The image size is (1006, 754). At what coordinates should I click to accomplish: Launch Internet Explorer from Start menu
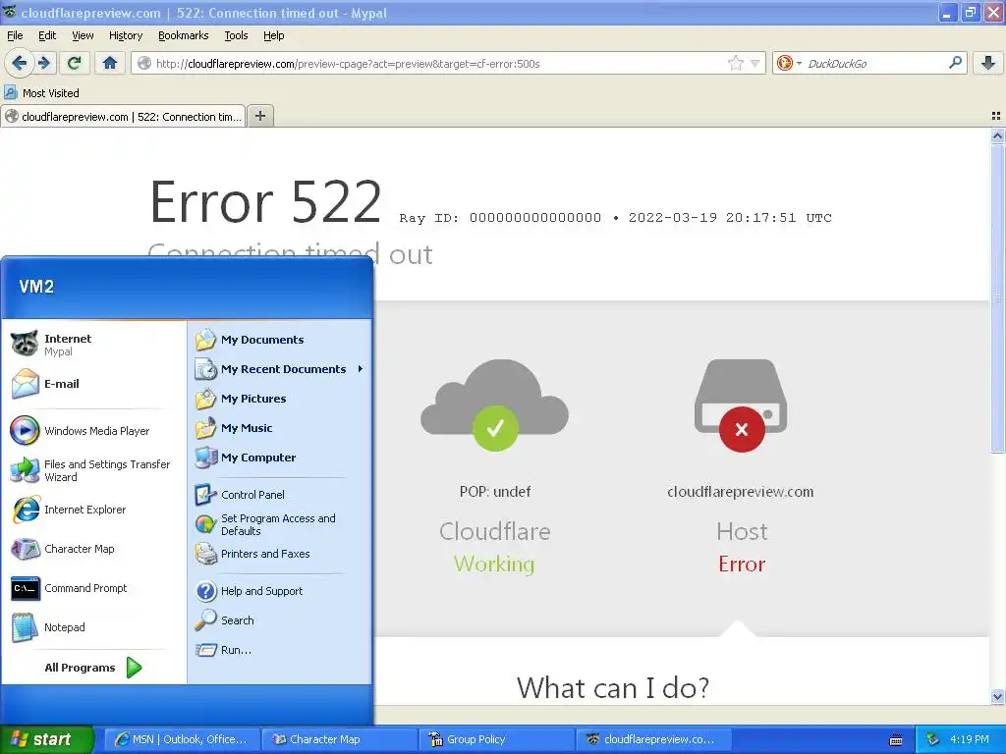point(93,510)
